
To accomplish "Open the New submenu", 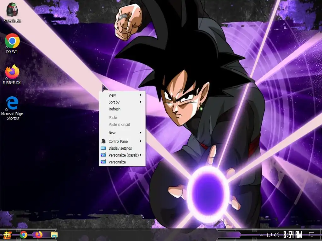I will [x=122, y=133].
